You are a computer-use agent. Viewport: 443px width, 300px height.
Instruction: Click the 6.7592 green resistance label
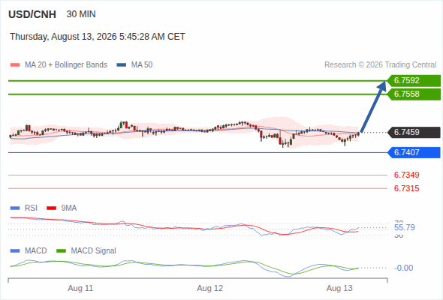(x=414, y=81)
